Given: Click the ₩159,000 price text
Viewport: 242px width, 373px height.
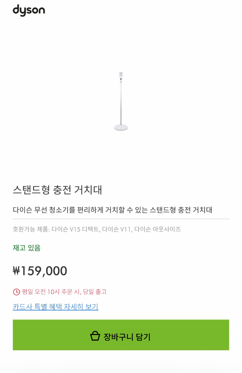Looking at the screenshot, I should coord(40,270).
